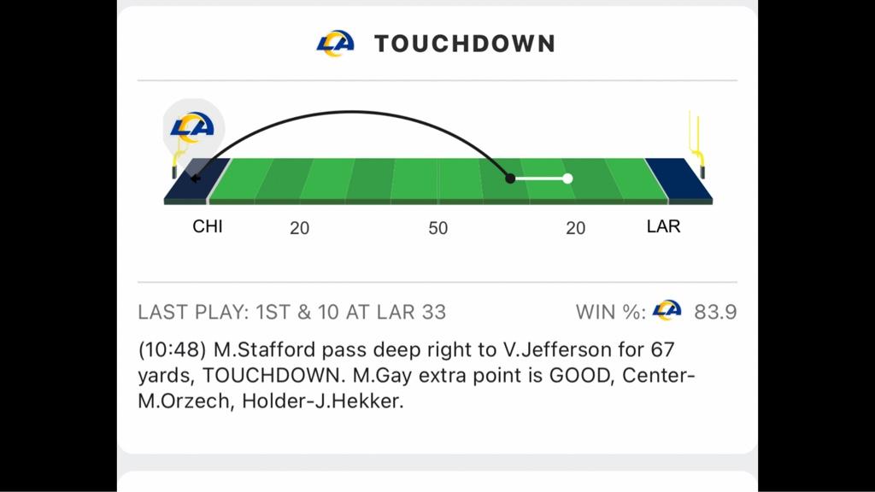
Task: Click the 83.9 win percentage value
Action: (715, 312)
